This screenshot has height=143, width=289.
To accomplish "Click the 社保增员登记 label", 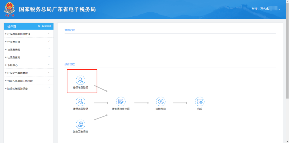I will 81,87.
